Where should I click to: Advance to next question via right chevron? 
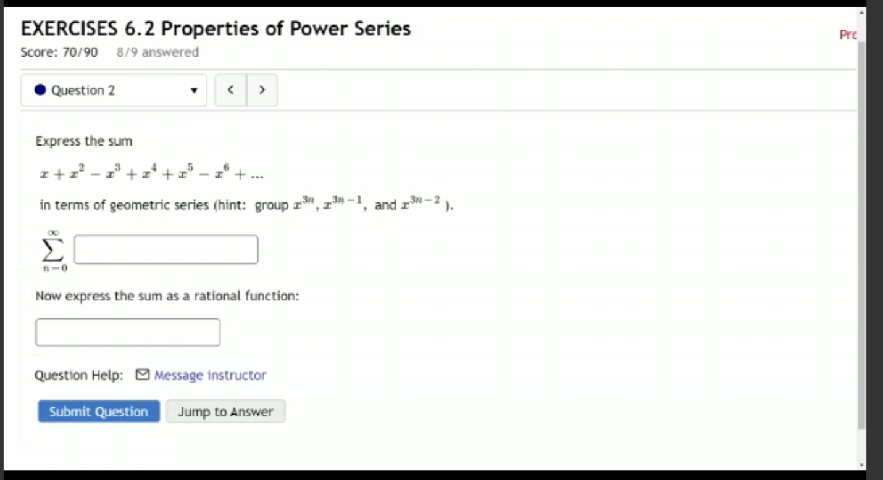click(262, 90)
